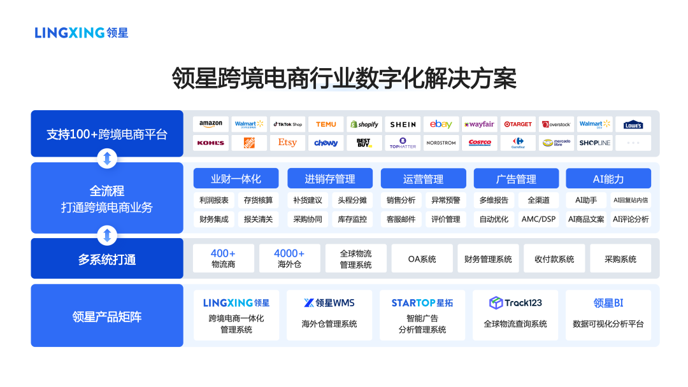Select the Costco platform icon
Image resolution: width=688 pixels, height=387 pixels.
coord(480,143)
